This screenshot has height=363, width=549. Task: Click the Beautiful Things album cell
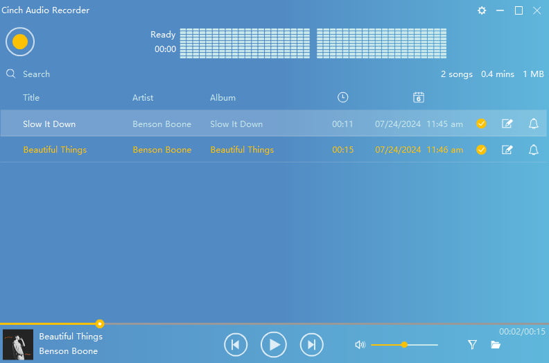click(242, 150)
